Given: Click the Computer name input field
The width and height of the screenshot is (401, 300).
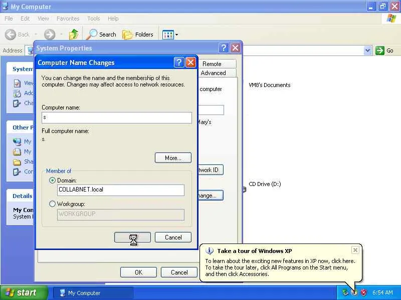Looking at the screenshot, I should pyautogui.click(x=117, y=117).
